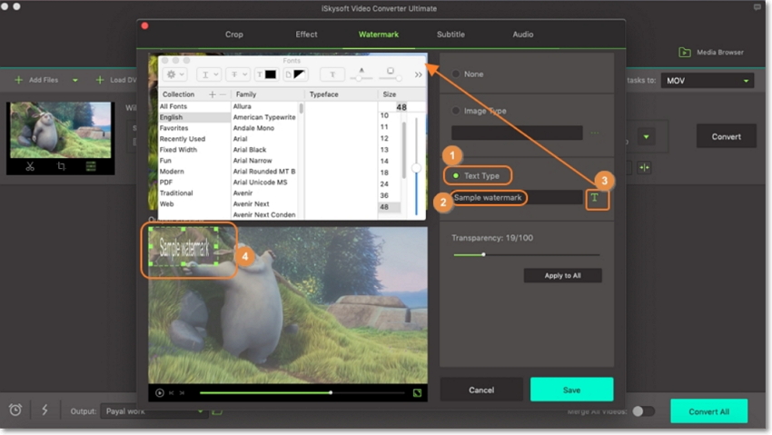This screenshot has width=772, height=435.
Task: Click the scissors trim icon under thumbnail
Action: pyautogui.click(x=30, y=166)
